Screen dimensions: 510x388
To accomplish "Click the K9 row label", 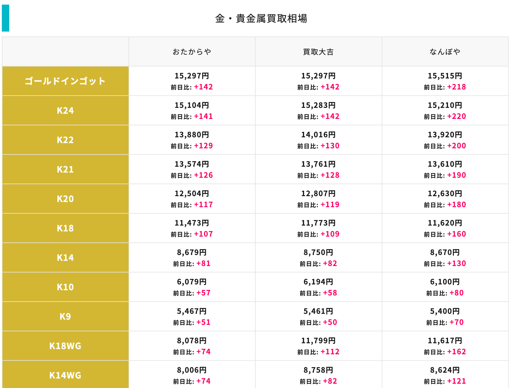I will (65, 317).
